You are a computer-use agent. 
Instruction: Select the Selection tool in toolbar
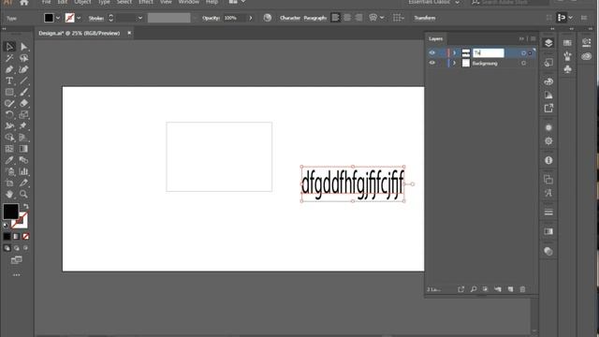[9, 47]
